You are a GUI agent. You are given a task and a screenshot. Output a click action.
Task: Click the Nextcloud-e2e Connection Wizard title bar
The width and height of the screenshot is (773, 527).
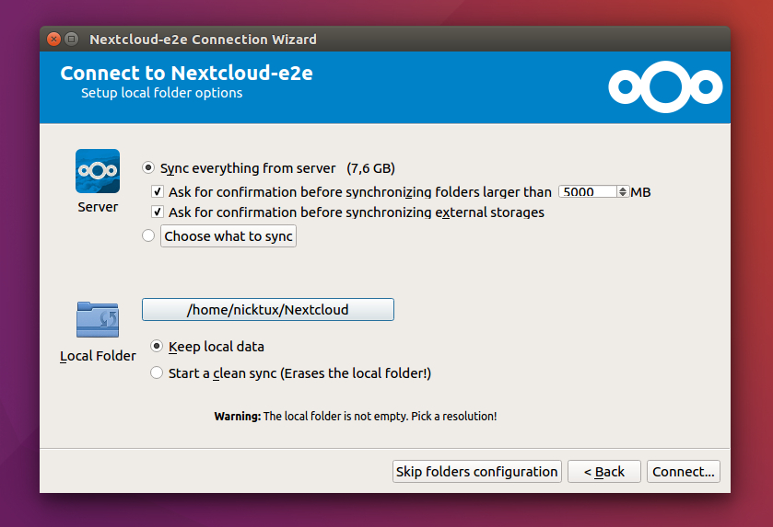point(369,40)
